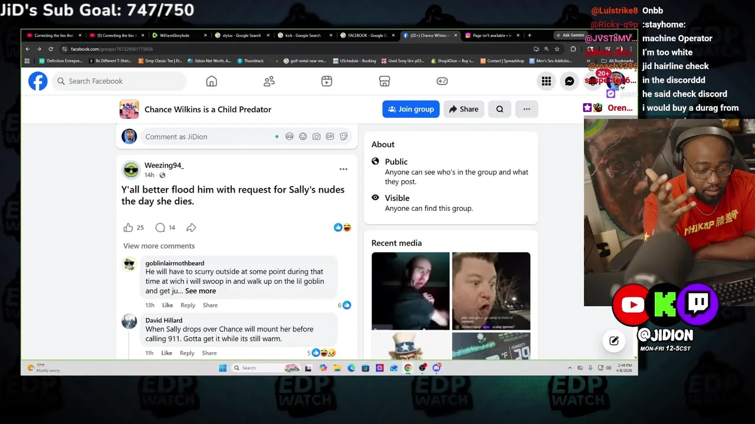Insert a sticker in the comment box

click(344, 137)
